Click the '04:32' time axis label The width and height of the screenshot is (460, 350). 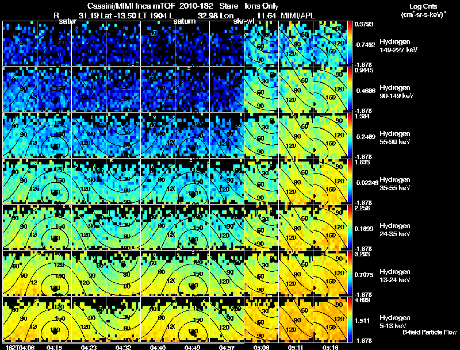tap(123, 348)
